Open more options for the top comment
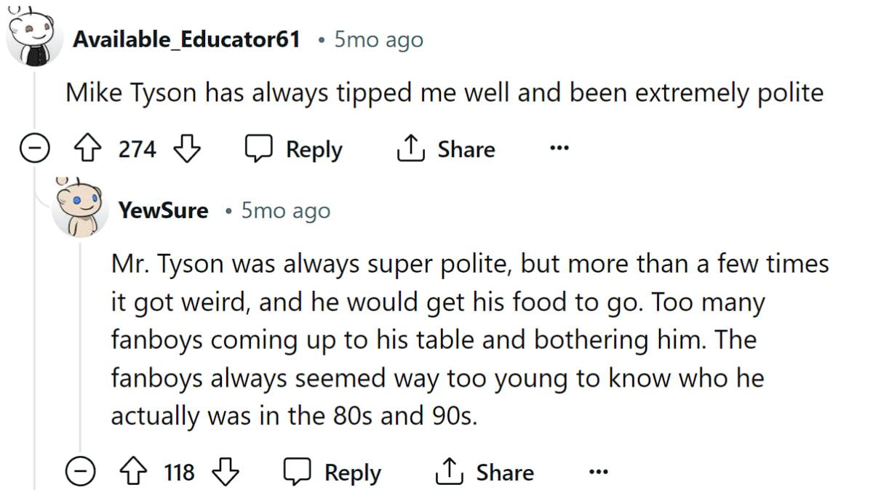The height and width of the screenshot is (490, 873). tap(558, 150)
